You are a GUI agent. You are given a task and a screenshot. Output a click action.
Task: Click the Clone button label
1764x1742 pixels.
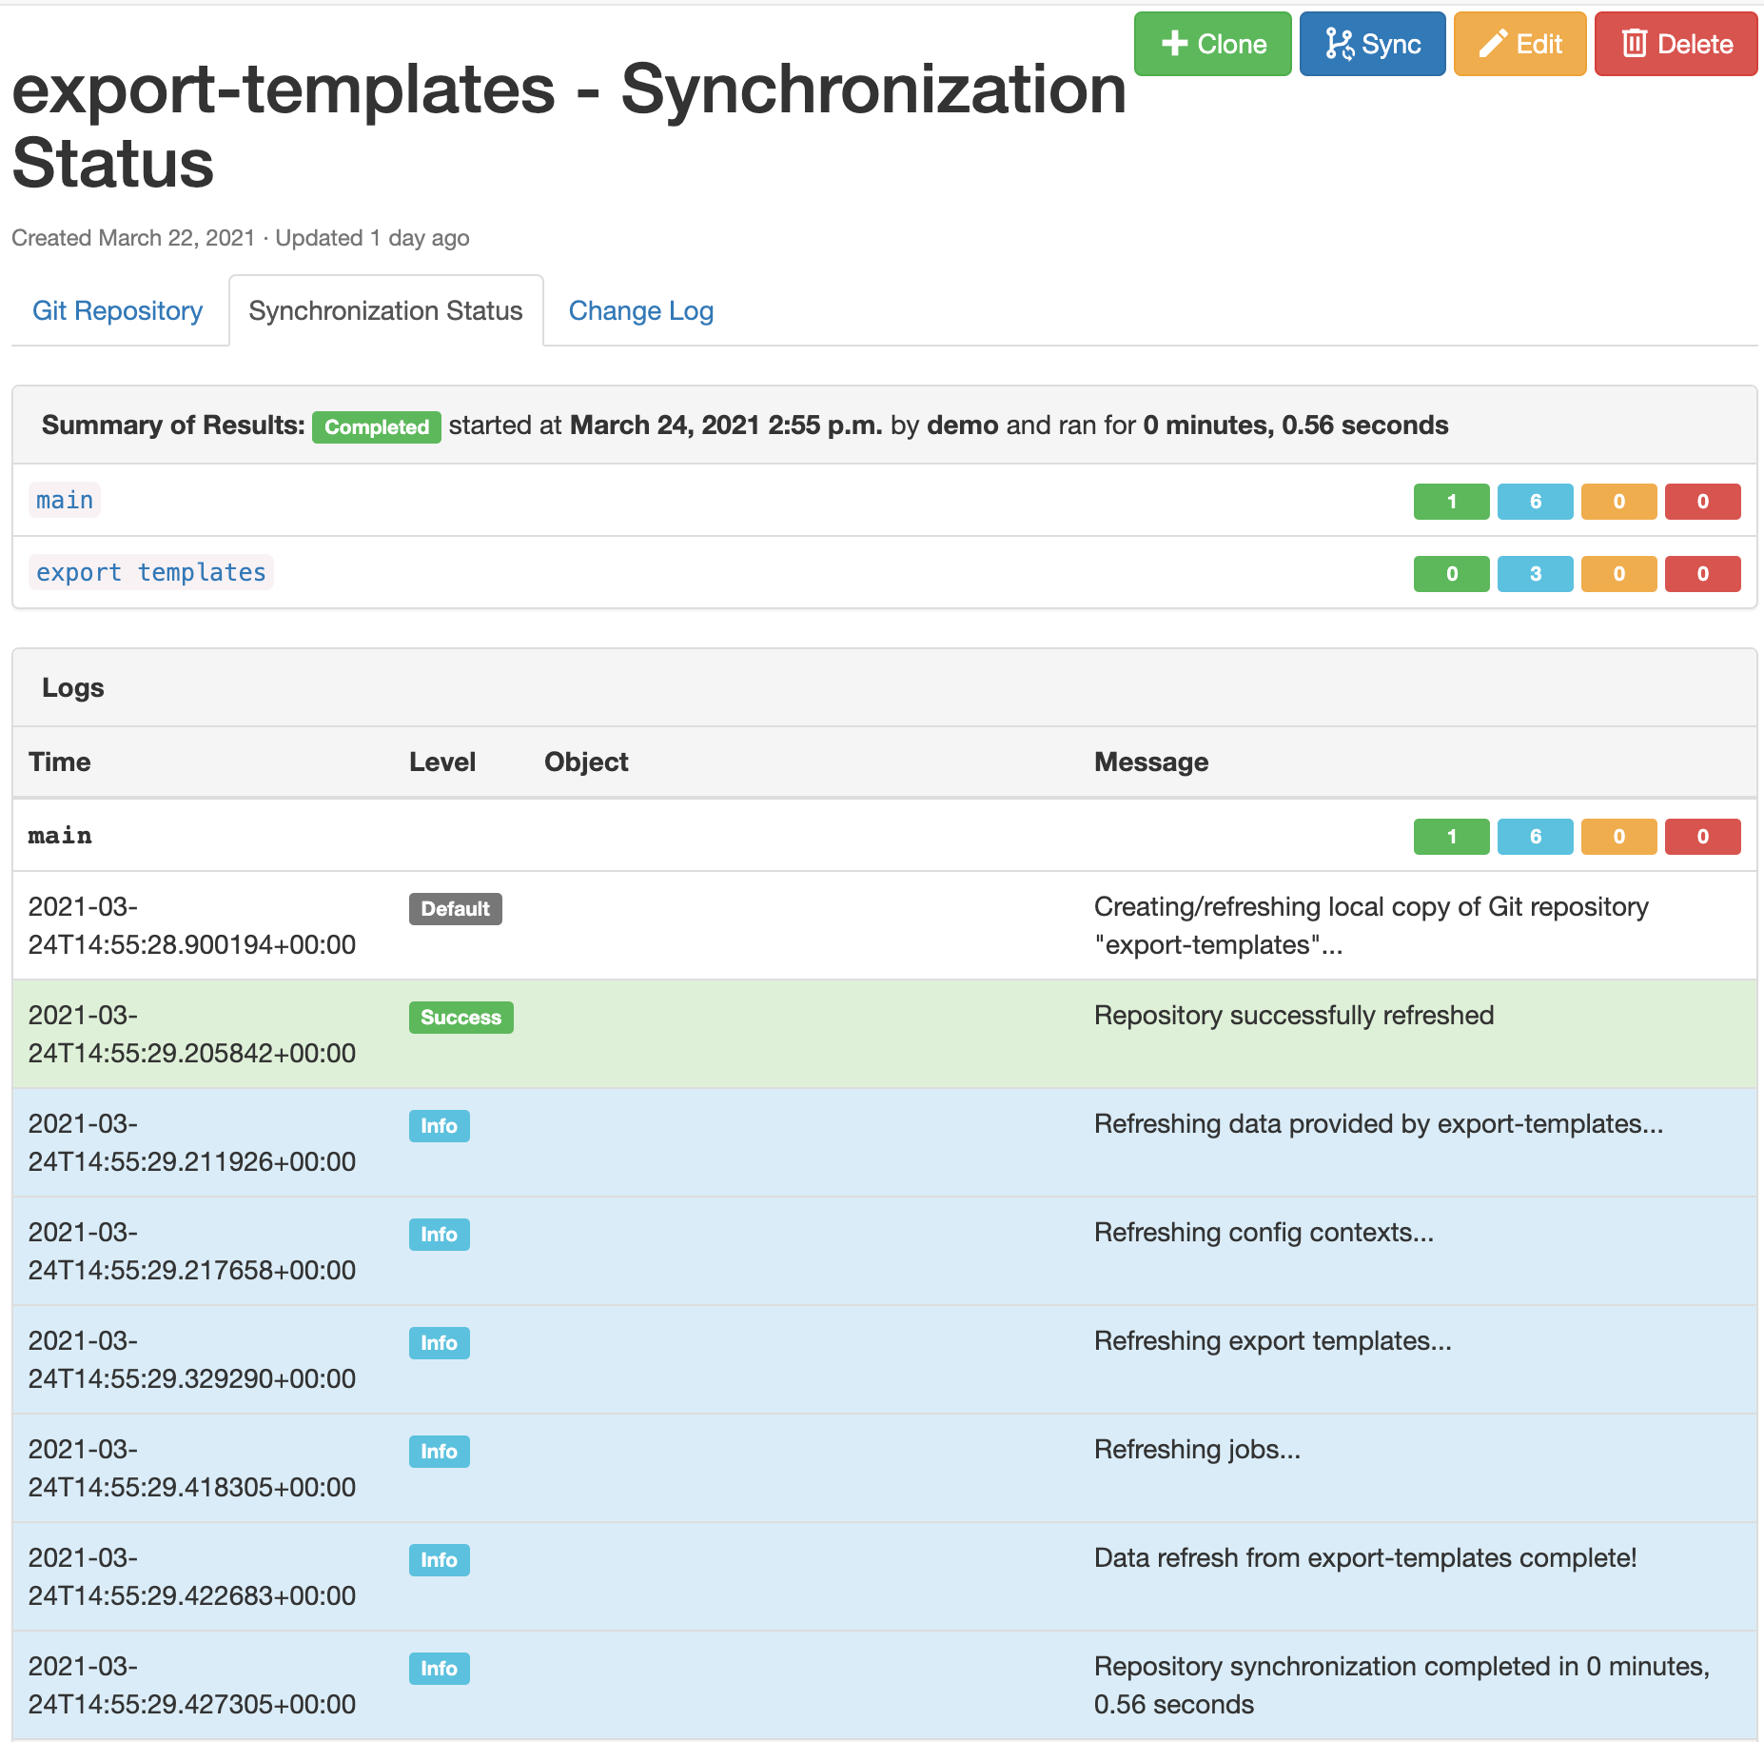1232,44
